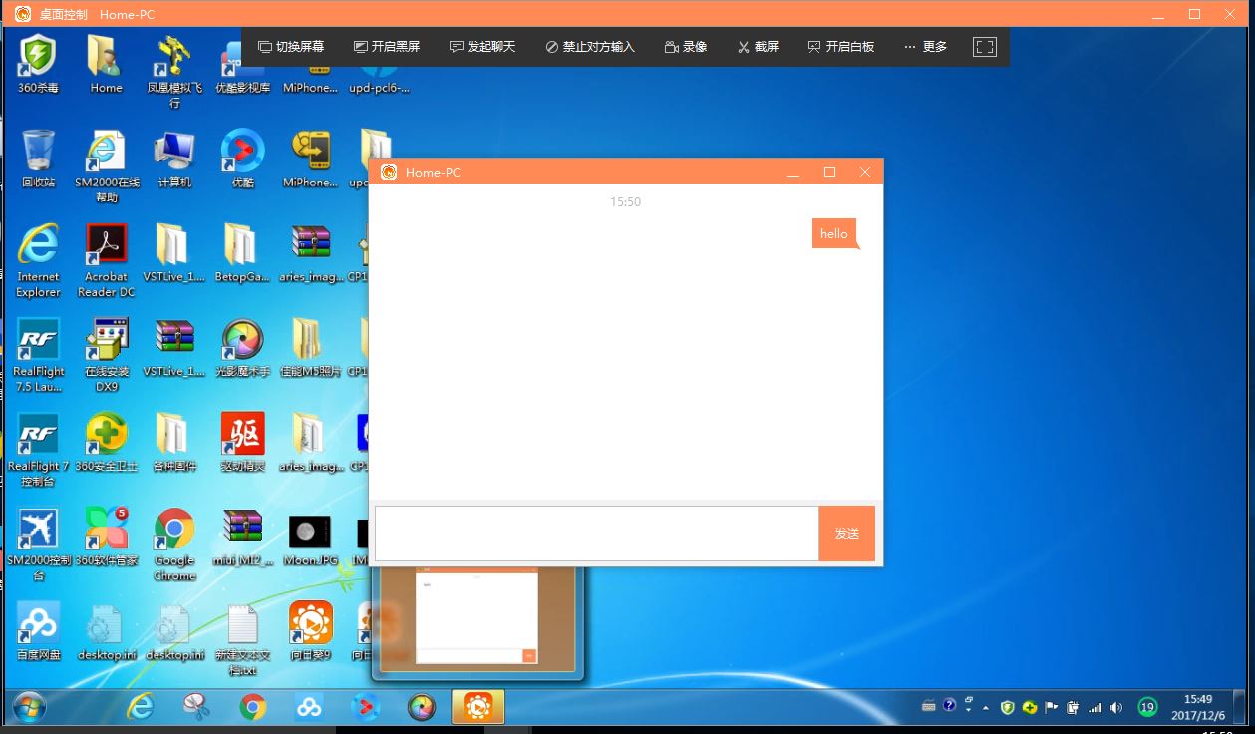The width and height of the screenshot is (1255, 734).
Task: Click the chat message input box
Action: [x=596, y=534]
